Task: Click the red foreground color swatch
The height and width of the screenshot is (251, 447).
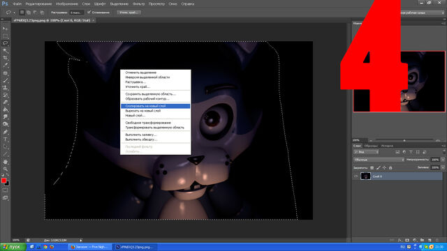Action: tap(3, 181)
